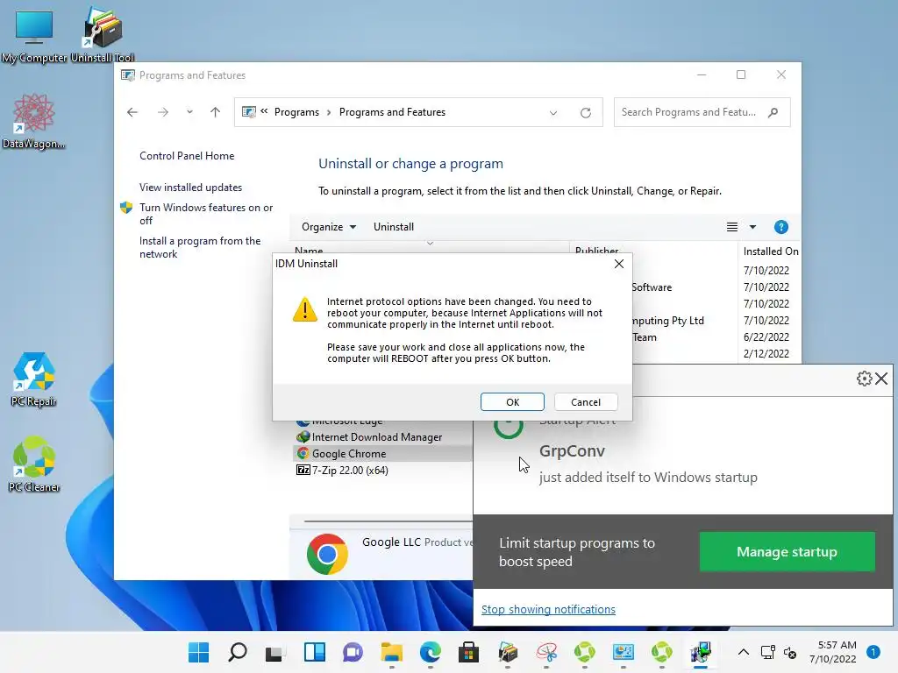Click Cancel in the IDM Uninstall dialog
The height and width of the screenshot is (673, 898).
585,401
